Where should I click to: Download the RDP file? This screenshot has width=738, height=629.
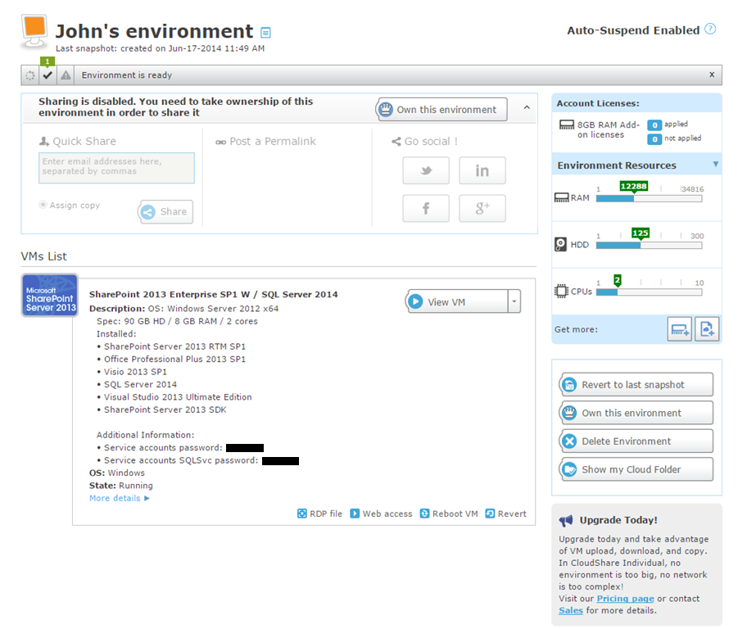tap(319, 514)
